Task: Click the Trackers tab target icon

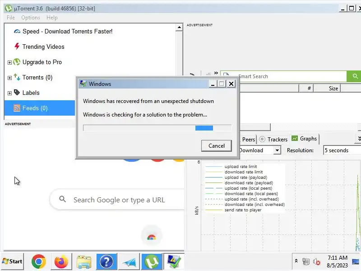Action: 262,139
